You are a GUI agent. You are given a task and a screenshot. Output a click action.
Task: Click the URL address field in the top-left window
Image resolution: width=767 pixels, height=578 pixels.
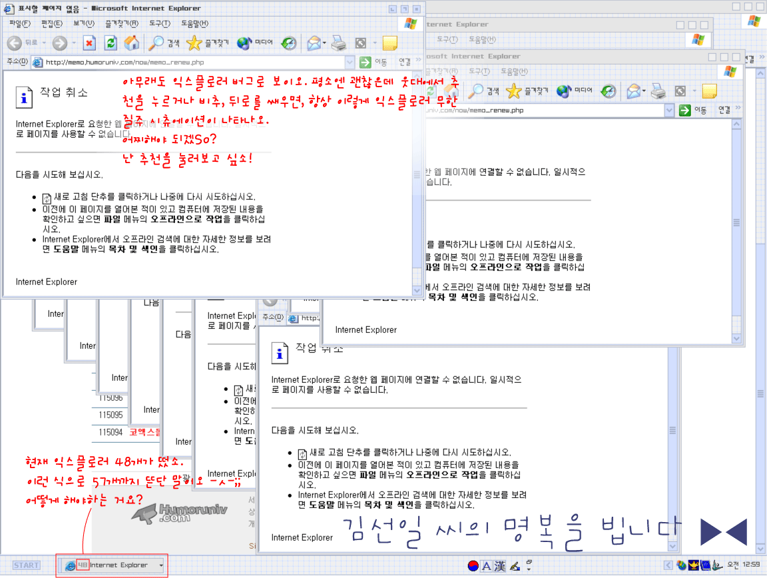point(193,63)
